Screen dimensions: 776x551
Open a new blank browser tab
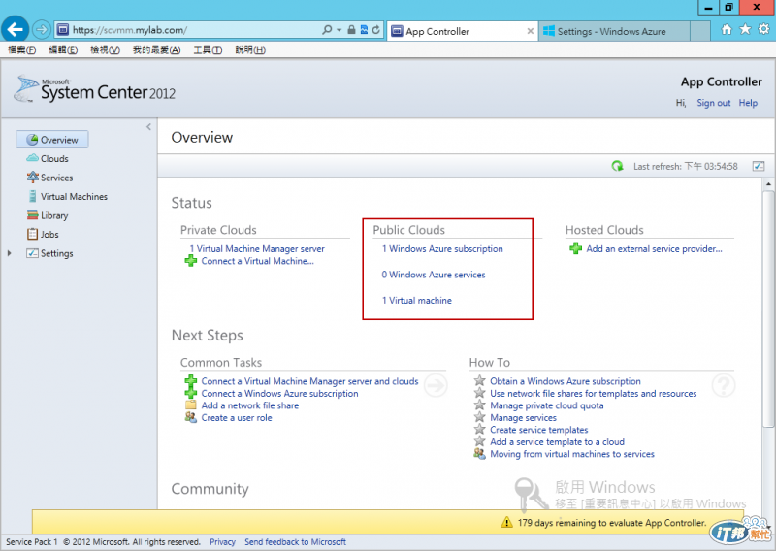click(699, 31)
